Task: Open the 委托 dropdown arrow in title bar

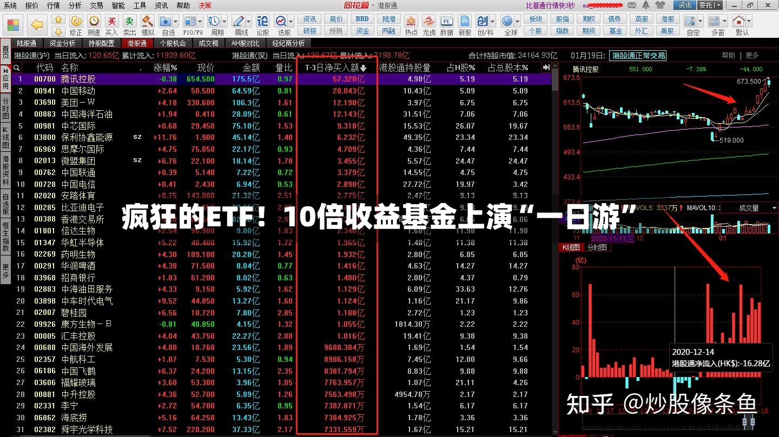Action: coord(718,5)
